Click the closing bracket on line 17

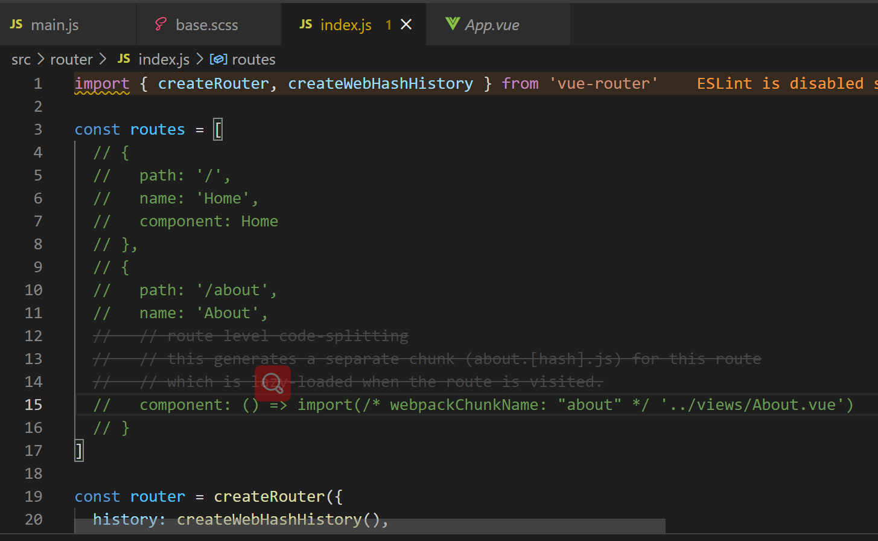[79, 451]
